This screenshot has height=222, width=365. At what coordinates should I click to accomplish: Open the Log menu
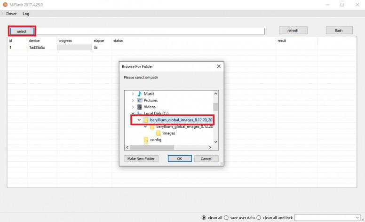click(26, 14)
